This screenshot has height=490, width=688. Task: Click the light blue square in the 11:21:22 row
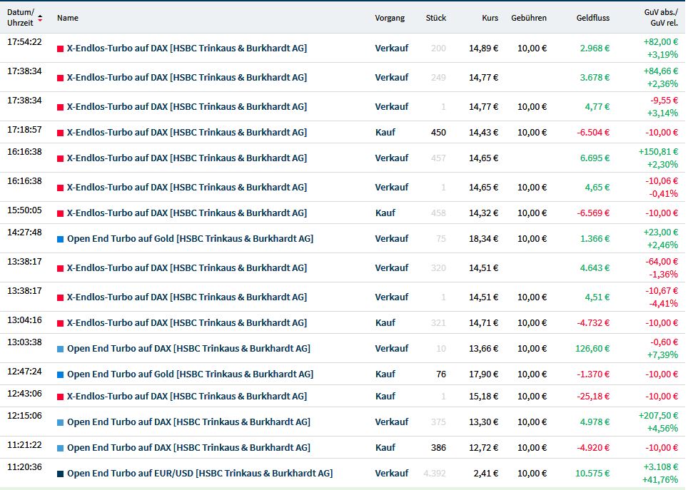pos(60,448)
